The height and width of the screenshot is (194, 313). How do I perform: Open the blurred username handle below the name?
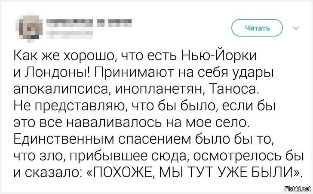point(70,34)
